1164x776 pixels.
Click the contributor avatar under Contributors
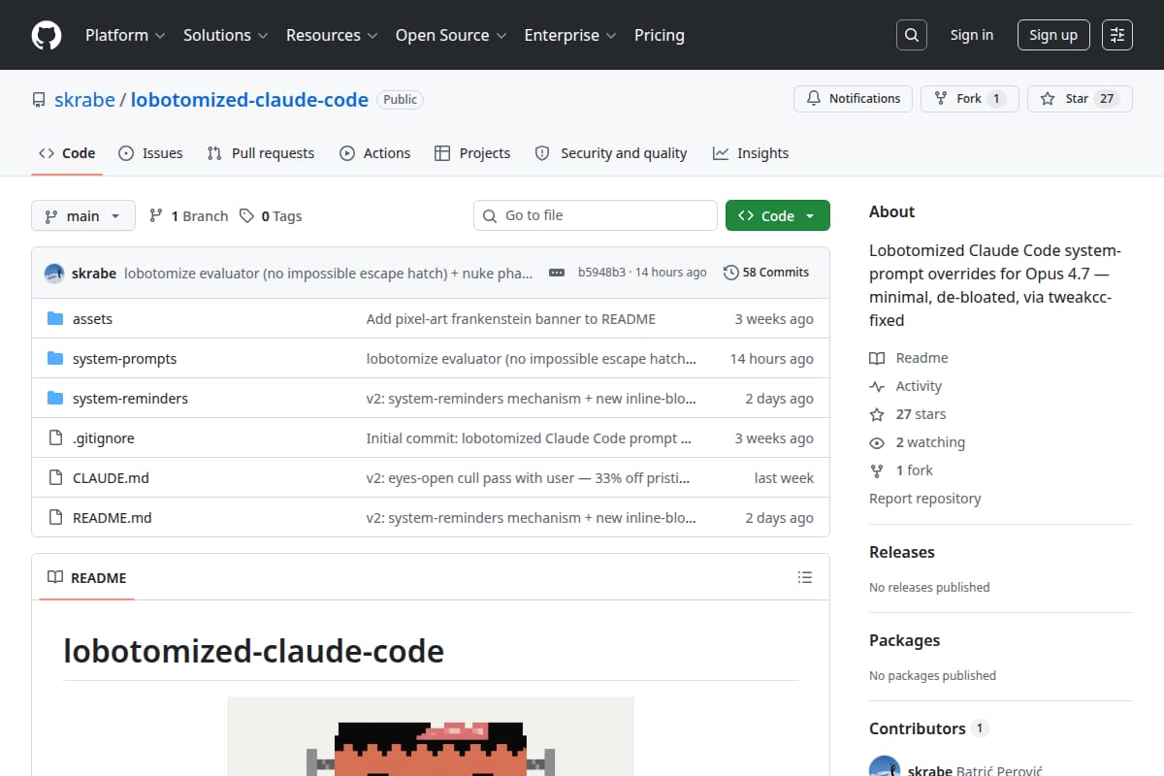(885, 767)
